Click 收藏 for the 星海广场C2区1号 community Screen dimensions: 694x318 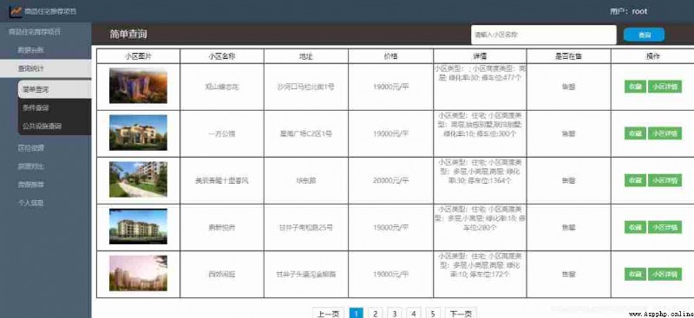tap(635, 133)
